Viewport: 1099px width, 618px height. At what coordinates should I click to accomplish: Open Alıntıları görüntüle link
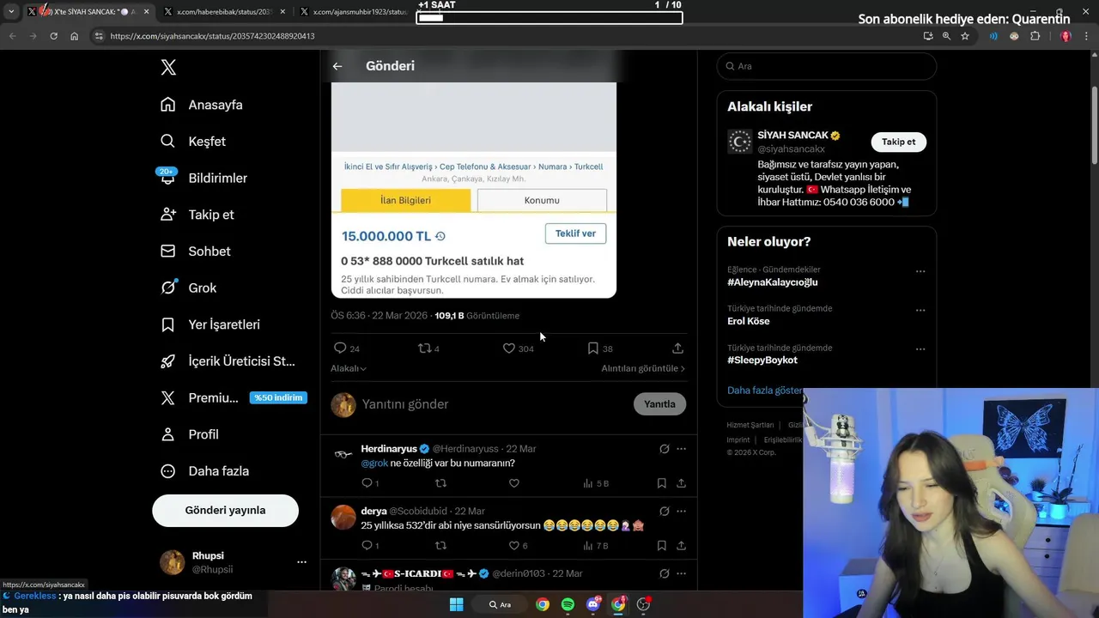pos(643,368)
